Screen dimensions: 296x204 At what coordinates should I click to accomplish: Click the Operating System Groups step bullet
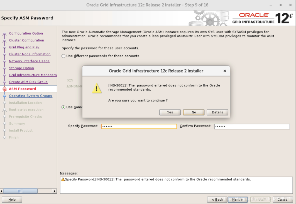click(x=4, y=96)
